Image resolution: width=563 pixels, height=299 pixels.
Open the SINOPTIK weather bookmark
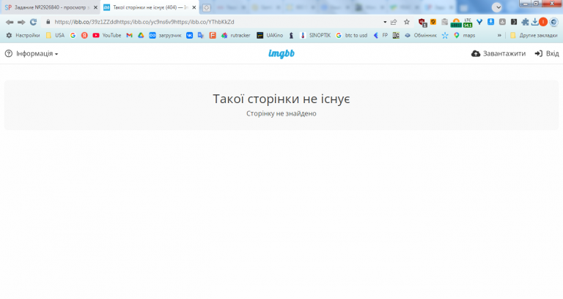pyautogui.click(x=315, y=35)
